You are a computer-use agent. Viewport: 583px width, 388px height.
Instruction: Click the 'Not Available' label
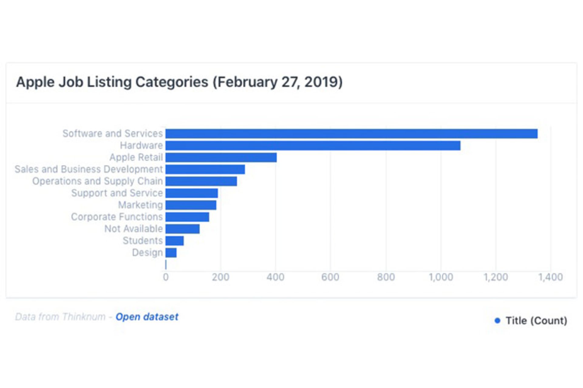[x=134, y=229]
